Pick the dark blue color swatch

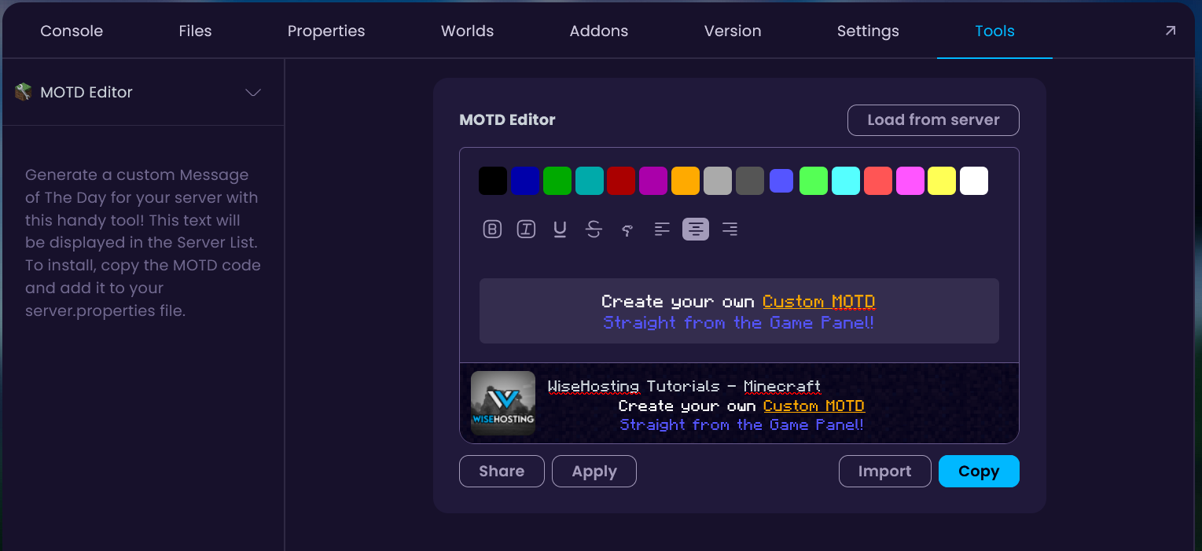coord(525,181)
